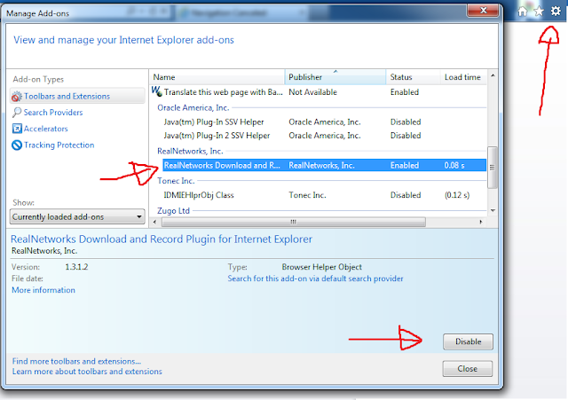Click the horizontal scrollbar thumb
The height and width of the screenshot is (400, 568).
pyautogui.click(x=294, y=222)
